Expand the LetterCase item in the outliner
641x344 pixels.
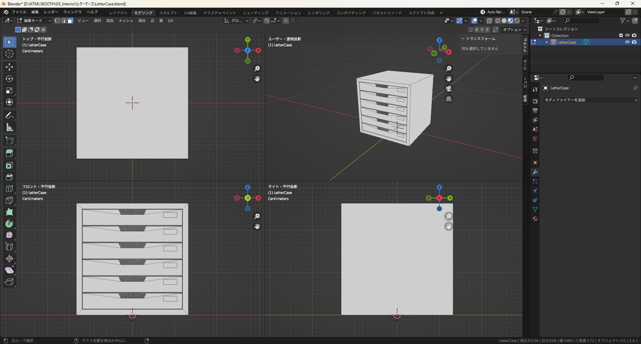click(546, 43)
